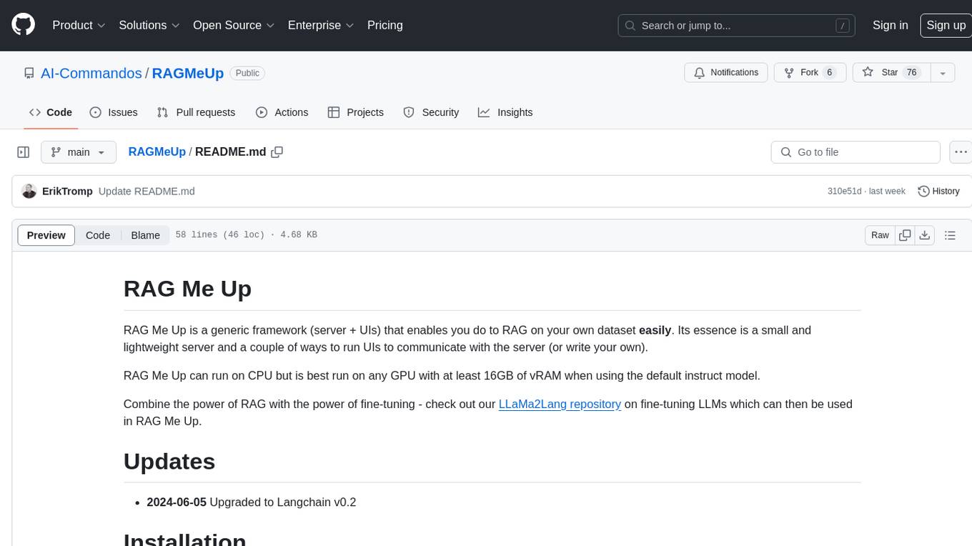Viewport: 972px width, 546px height.
Task: View file History
Action: 938,192
